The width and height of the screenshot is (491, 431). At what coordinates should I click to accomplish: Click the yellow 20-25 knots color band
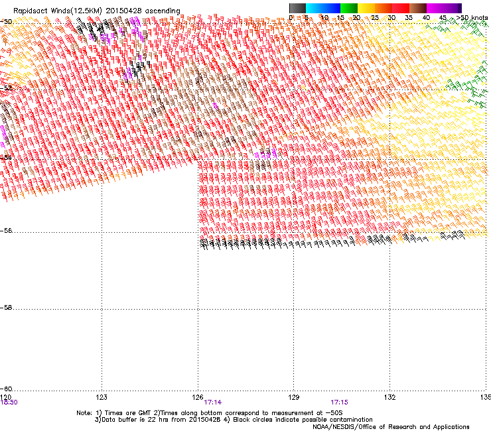tap(366, 8)
